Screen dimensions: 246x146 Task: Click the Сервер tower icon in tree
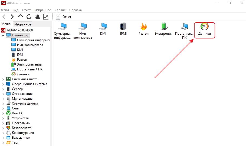(8, 89)
